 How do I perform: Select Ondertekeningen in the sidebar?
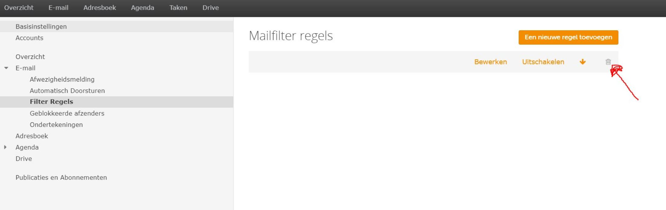(x=56, y=124)
